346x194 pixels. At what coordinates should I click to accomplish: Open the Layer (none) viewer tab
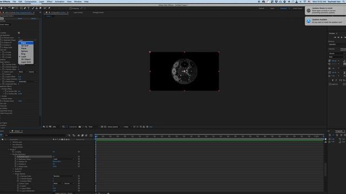click(78, 12)
